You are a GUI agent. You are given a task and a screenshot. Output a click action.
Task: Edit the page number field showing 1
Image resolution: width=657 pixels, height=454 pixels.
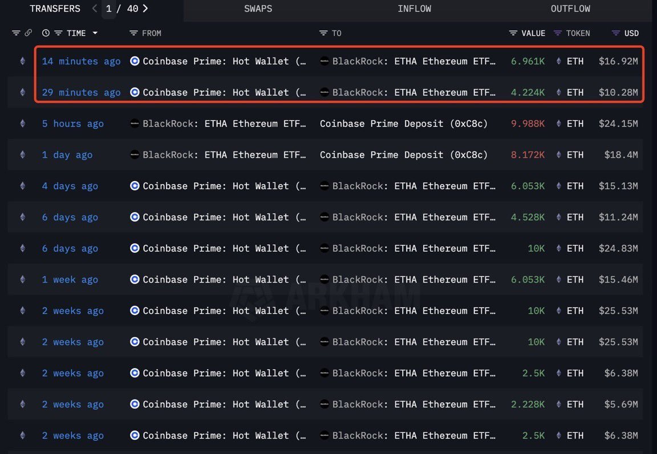click(x=108, y=9)
